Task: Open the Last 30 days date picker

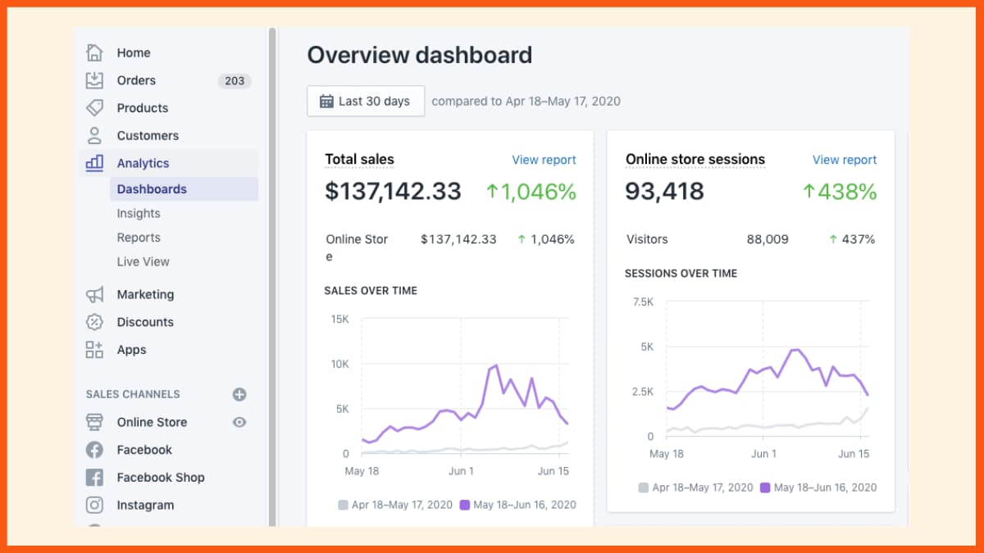Action: coord(366,101)
